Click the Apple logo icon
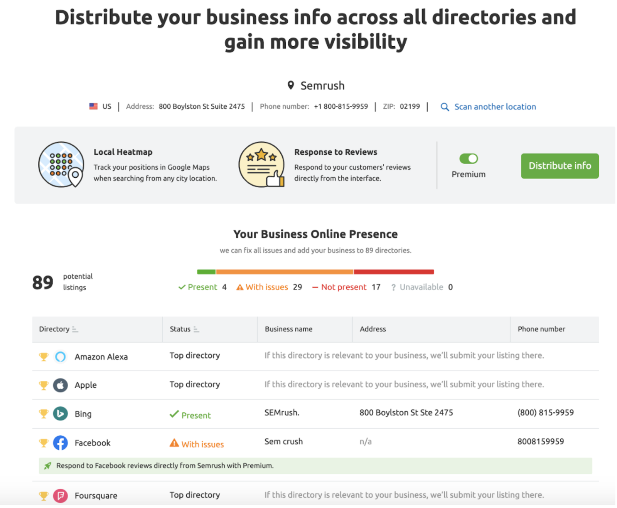This screenshot has height=508, width=617. [x=61, y=385]
